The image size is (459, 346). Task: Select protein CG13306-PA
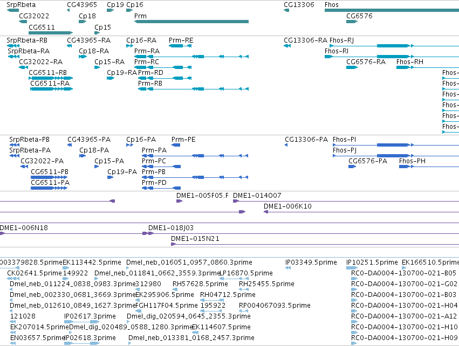(x=306, y=140)
